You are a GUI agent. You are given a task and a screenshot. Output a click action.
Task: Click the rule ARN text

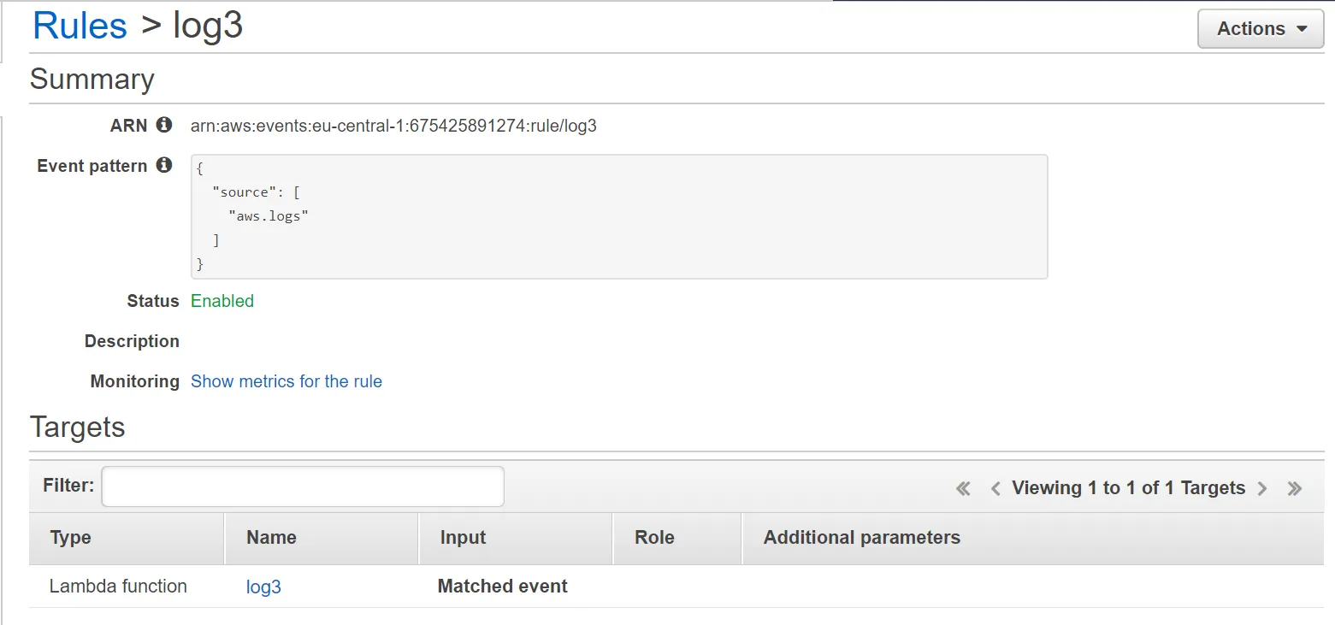pos(393,126)
